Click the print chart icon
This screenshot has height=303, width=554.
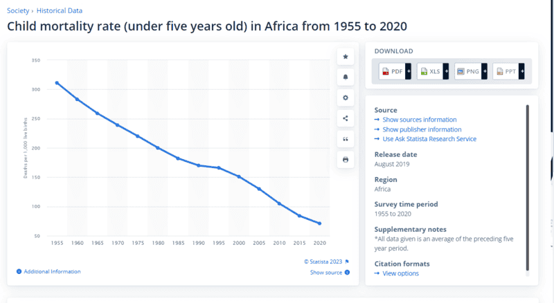point(346,160)
